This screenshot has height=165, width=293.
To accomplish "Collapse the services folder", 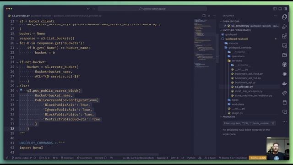I will tap(236, 60).
